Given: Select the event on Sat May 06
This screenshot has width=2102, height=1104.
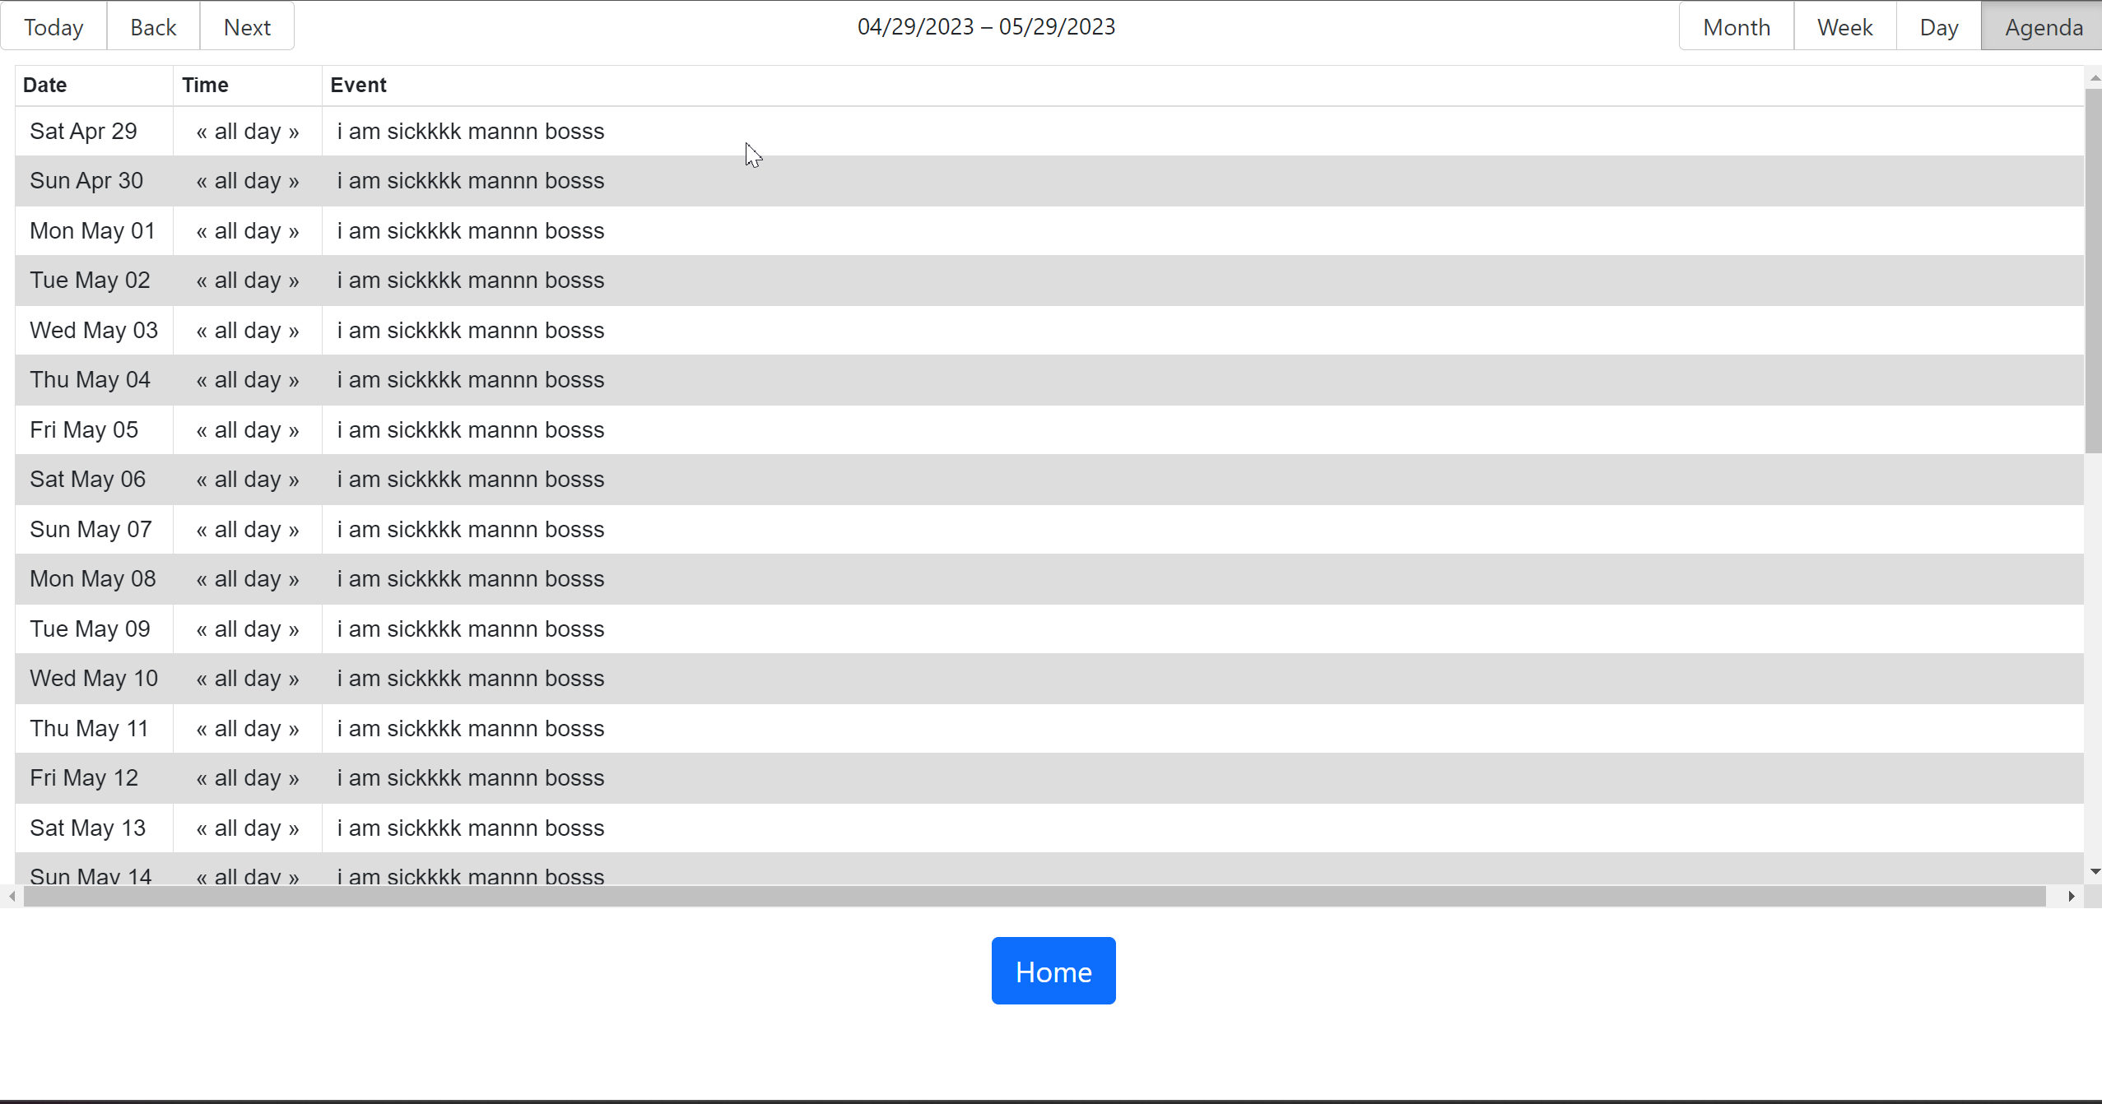Looking at the screenshot, I should pyautogui.click(x=469, y=479).
